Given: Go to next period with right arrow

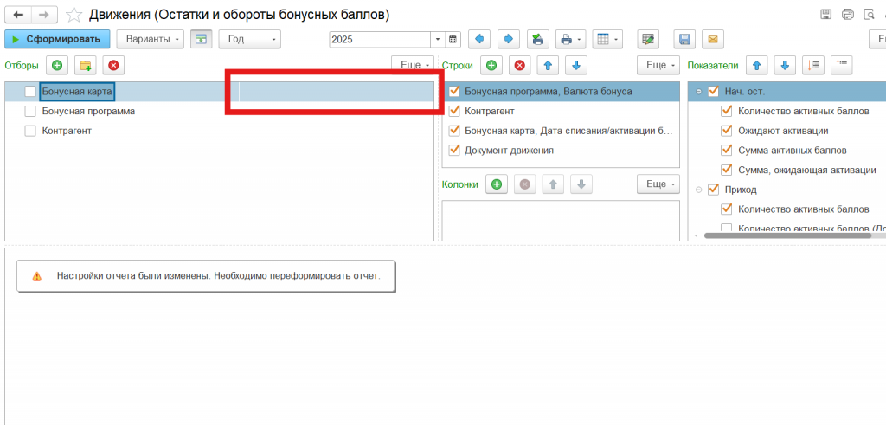Looking at the screenshot, I should point(508,39).
